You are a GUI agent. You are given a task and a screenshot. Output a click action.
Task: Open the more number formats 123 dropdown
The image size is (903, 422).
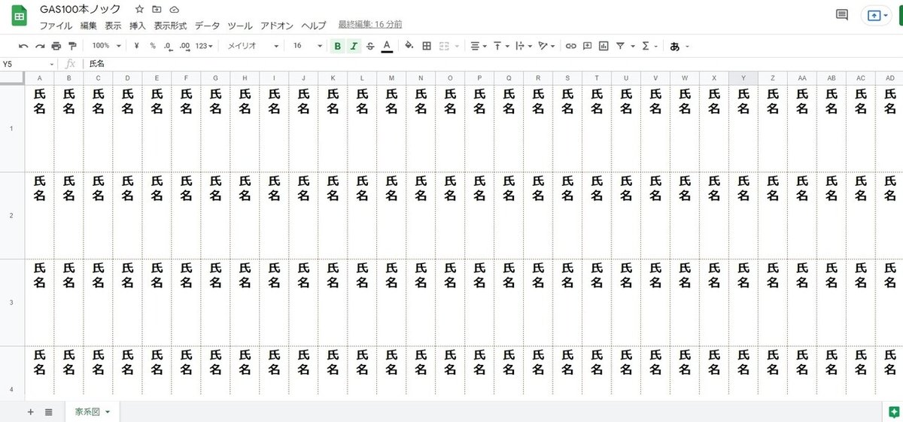[204, 46]
